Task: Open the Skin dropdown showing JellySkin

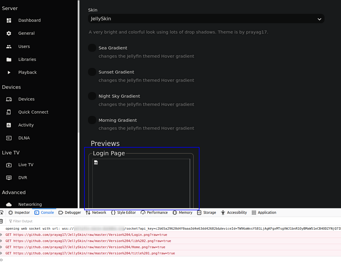Action: click(x=206, y=19)
